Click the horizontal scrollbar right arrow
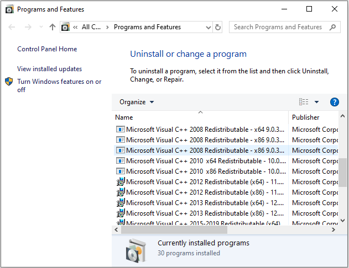The width and height of the screenshot is (349, 268). coord(332,229)
